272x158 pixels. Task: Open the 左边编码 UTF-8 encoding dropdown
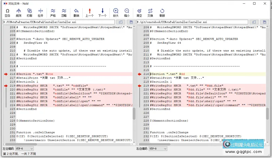coord(24,149)
